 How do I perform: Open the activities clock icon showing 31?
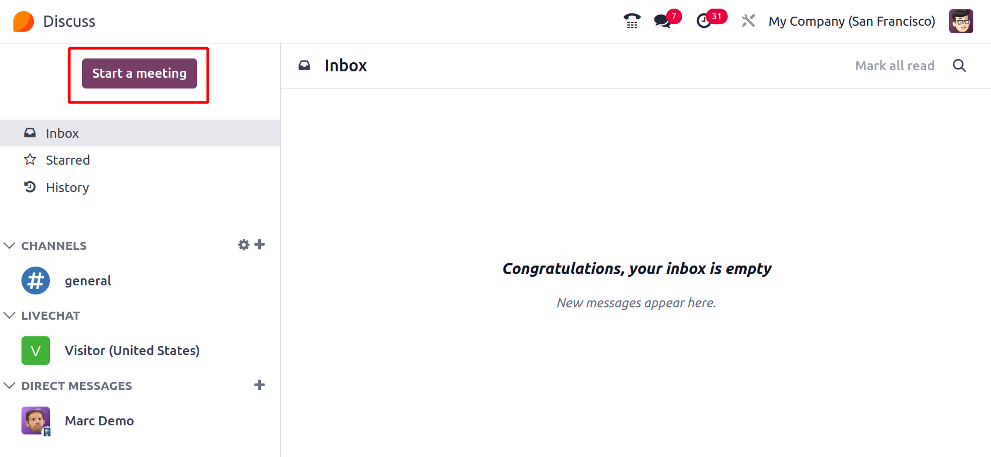click(704, 21)
